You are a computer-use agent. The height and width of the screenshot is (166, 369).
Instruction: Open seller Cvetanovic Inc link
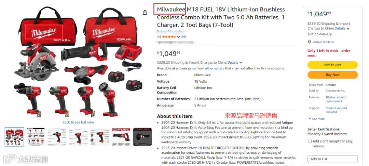(335, 90)
